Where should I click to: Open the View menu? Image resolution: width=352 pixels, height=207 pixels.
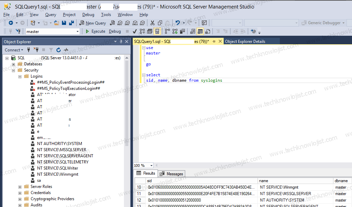pos(34,15)
